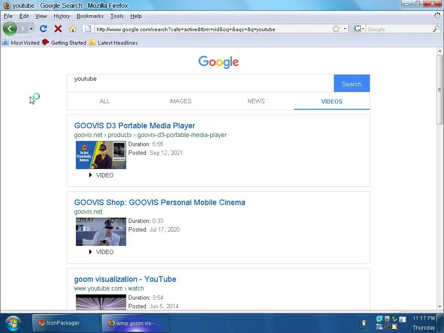Open the View menu
Image resolution: width=444 pixels, height=333 pixels.
[x=41, y=16]
